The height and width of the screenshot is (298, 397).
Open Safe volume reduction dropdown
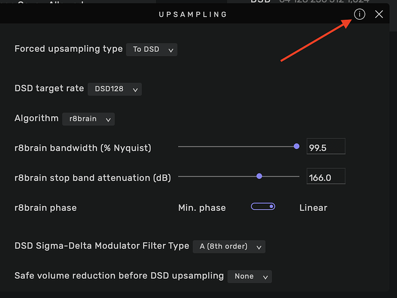point(249,277)
